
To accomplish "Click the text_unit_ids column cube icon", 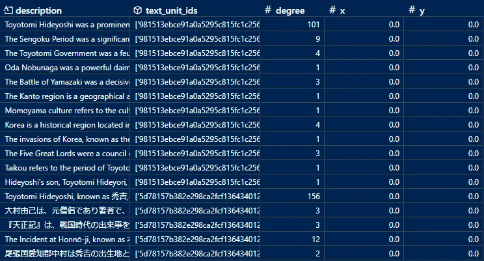I will click(138, 10).
